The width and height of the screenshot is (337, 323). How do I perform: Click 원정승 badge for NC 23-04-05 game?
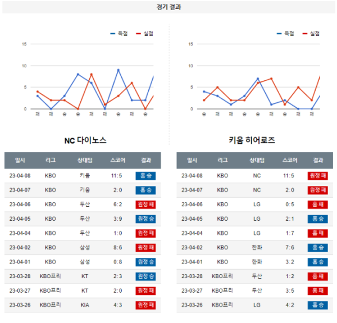(x=145, y=219)
